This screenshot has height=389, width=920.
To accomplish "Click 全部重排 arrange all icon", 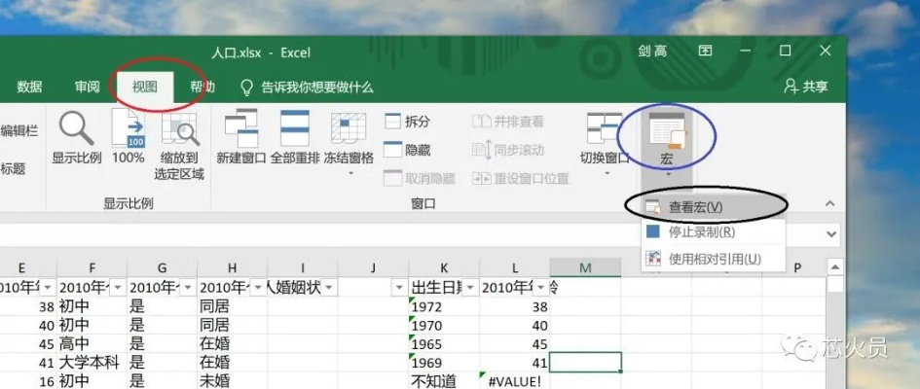I will coord(295,129).
